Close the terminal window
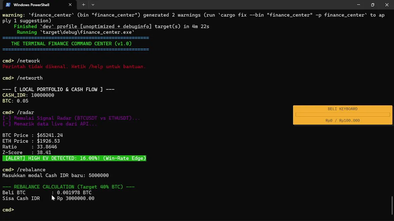Viewport: 394px width, 221px height. point(387,5)
